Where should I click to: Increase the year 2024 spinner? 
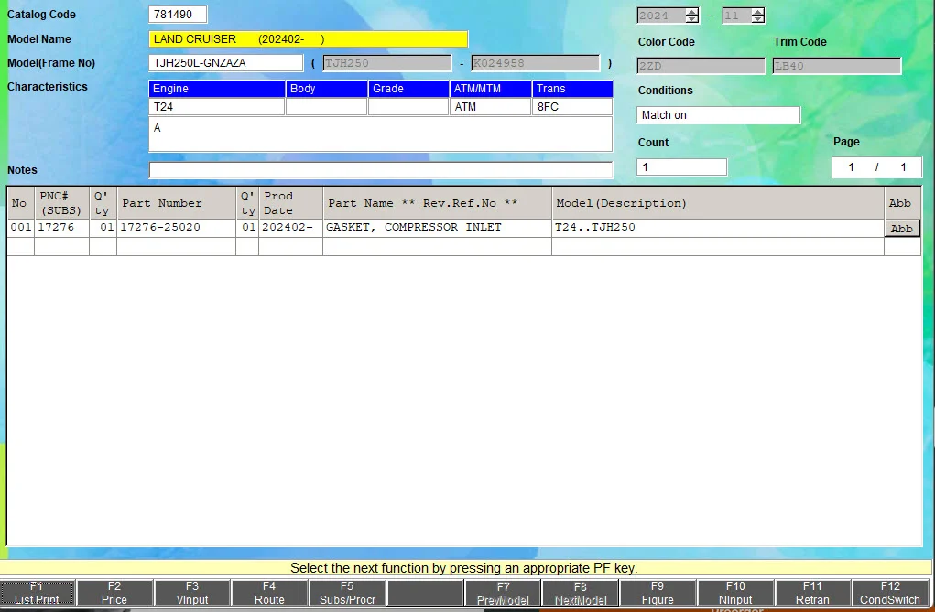[x=691, y=12]
